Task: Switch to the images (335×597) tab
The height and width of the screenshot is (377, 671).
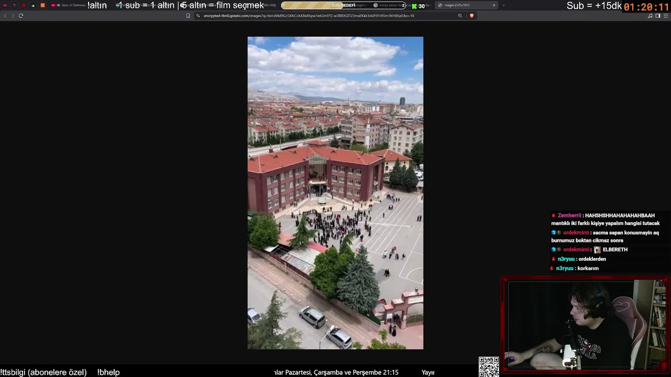Action: [467, 5]
